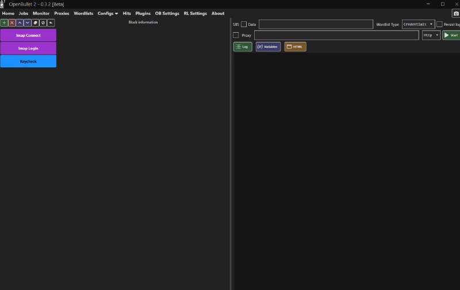Toggle the Persist log checkbox

point(439,24)
